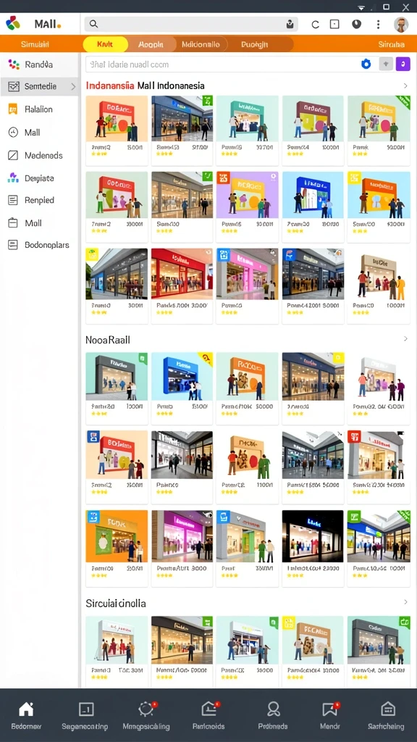The height and width of the screenshot is (742, 417).
Task: Open Ralalion in the sidebar
Action: tap(39, 109)
